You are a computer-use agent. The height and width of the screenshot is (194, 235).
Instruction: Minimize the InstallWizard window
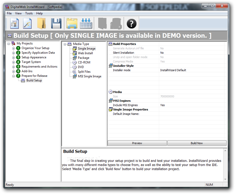205,6
